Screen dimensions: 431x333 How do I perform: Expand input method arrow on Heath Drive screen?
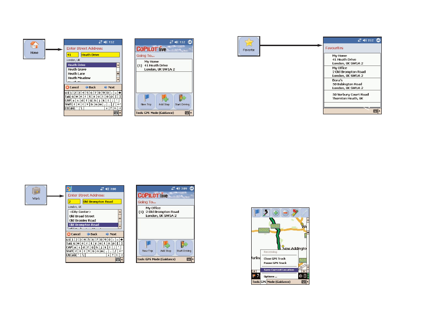coord(120,113)
